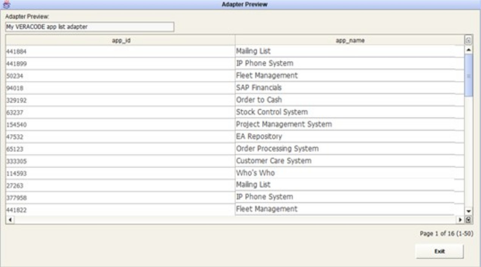Select app_id cell 441899
The width and height of the screenshot is (481, 267).
(x=120, y=63)
